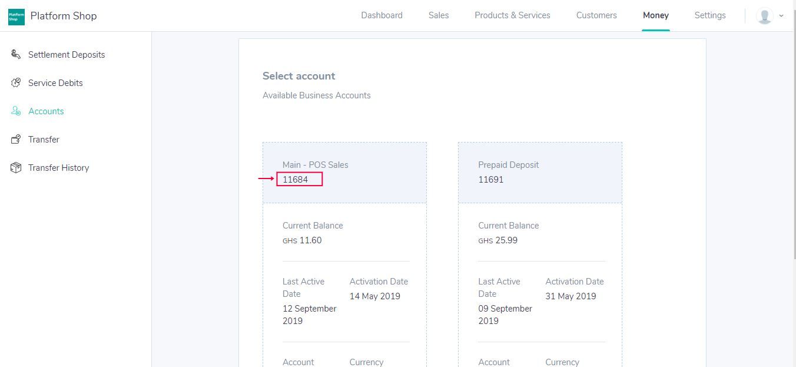Click activation date 14 May 2019
Screen dimensions: 796x367
375,296
